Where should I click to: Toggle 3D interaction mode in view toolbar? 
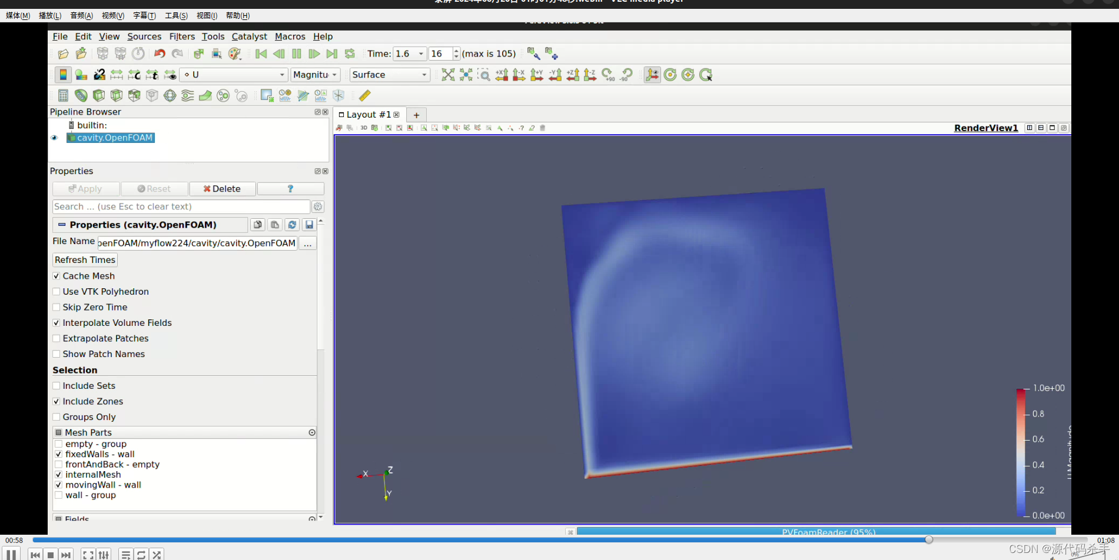click(x=364, y=128)
